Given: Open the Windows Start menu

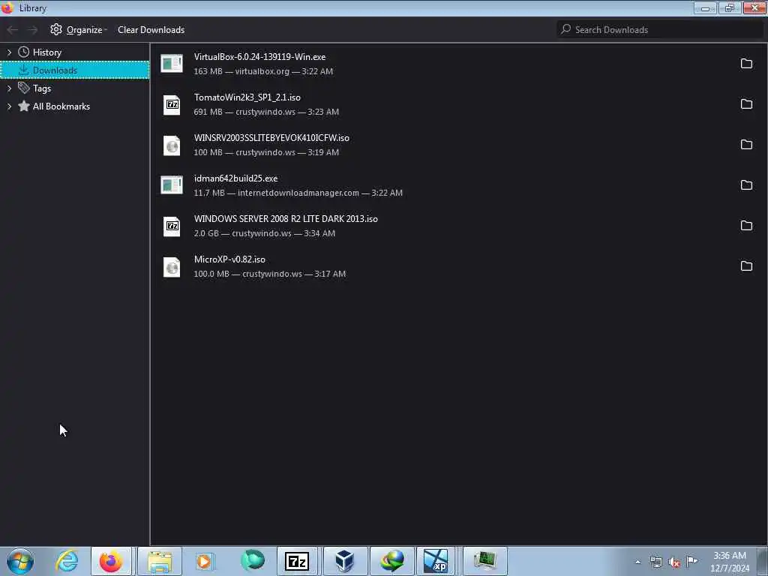Looking at the screenshot, I should pyautogui.click(x=20, y=561).
